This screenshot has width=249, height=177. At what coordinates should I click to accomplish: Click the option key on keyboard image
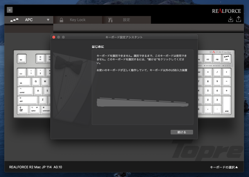[34, 110]
